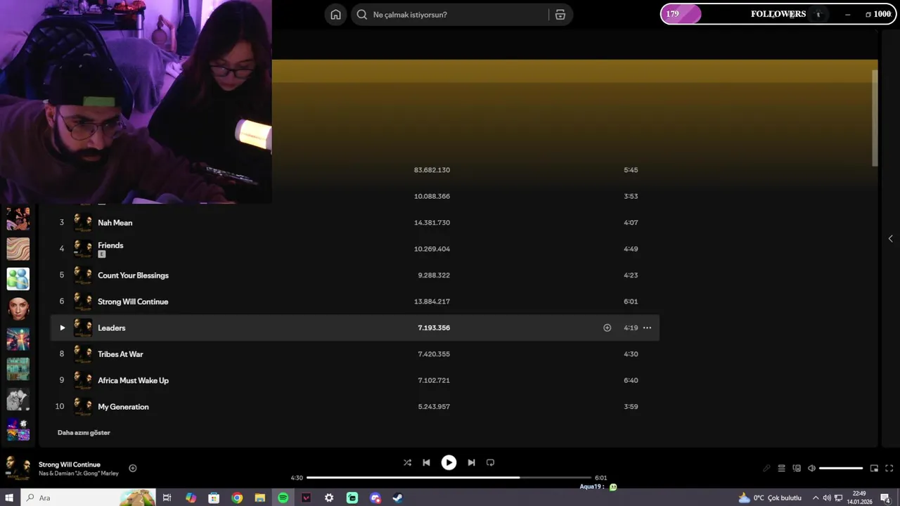The image size is (900, 506).
Task: Open the blue MSN figures playlist in the sidebar
Action: click(18, 279)
